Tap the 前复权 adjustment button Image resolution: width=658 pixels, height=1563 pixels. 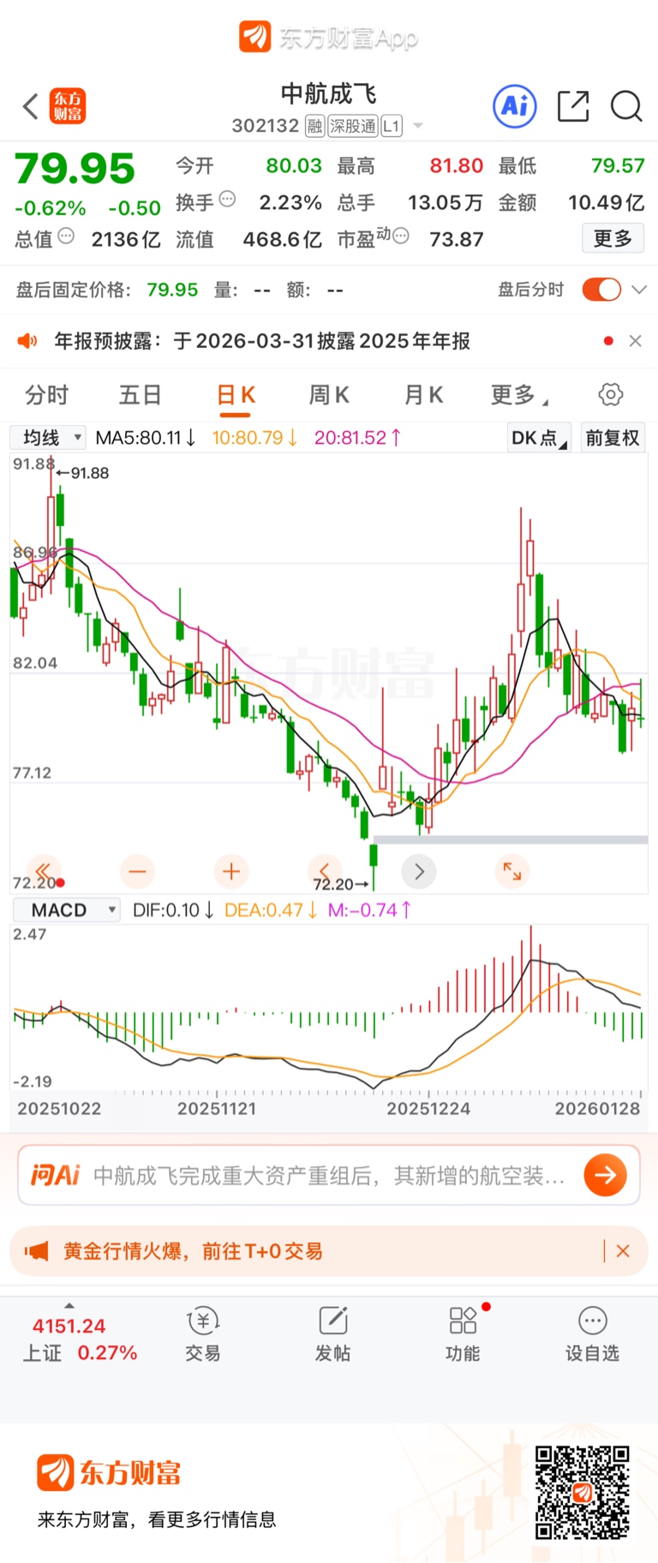point(613,438)
